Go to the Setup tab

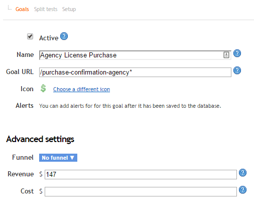point(69,9)
